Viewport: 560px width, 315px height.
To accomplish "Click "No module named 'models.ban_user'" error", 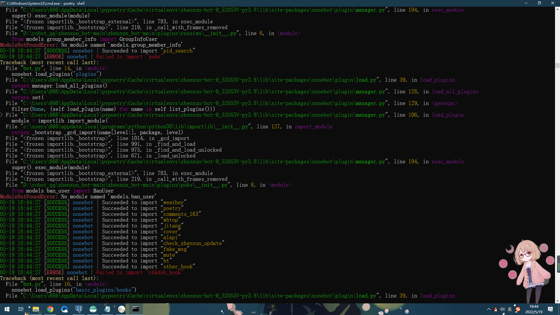I will coord(109,197).
